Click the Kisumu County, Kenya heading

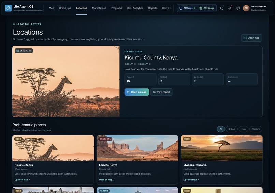pos(151,58)
